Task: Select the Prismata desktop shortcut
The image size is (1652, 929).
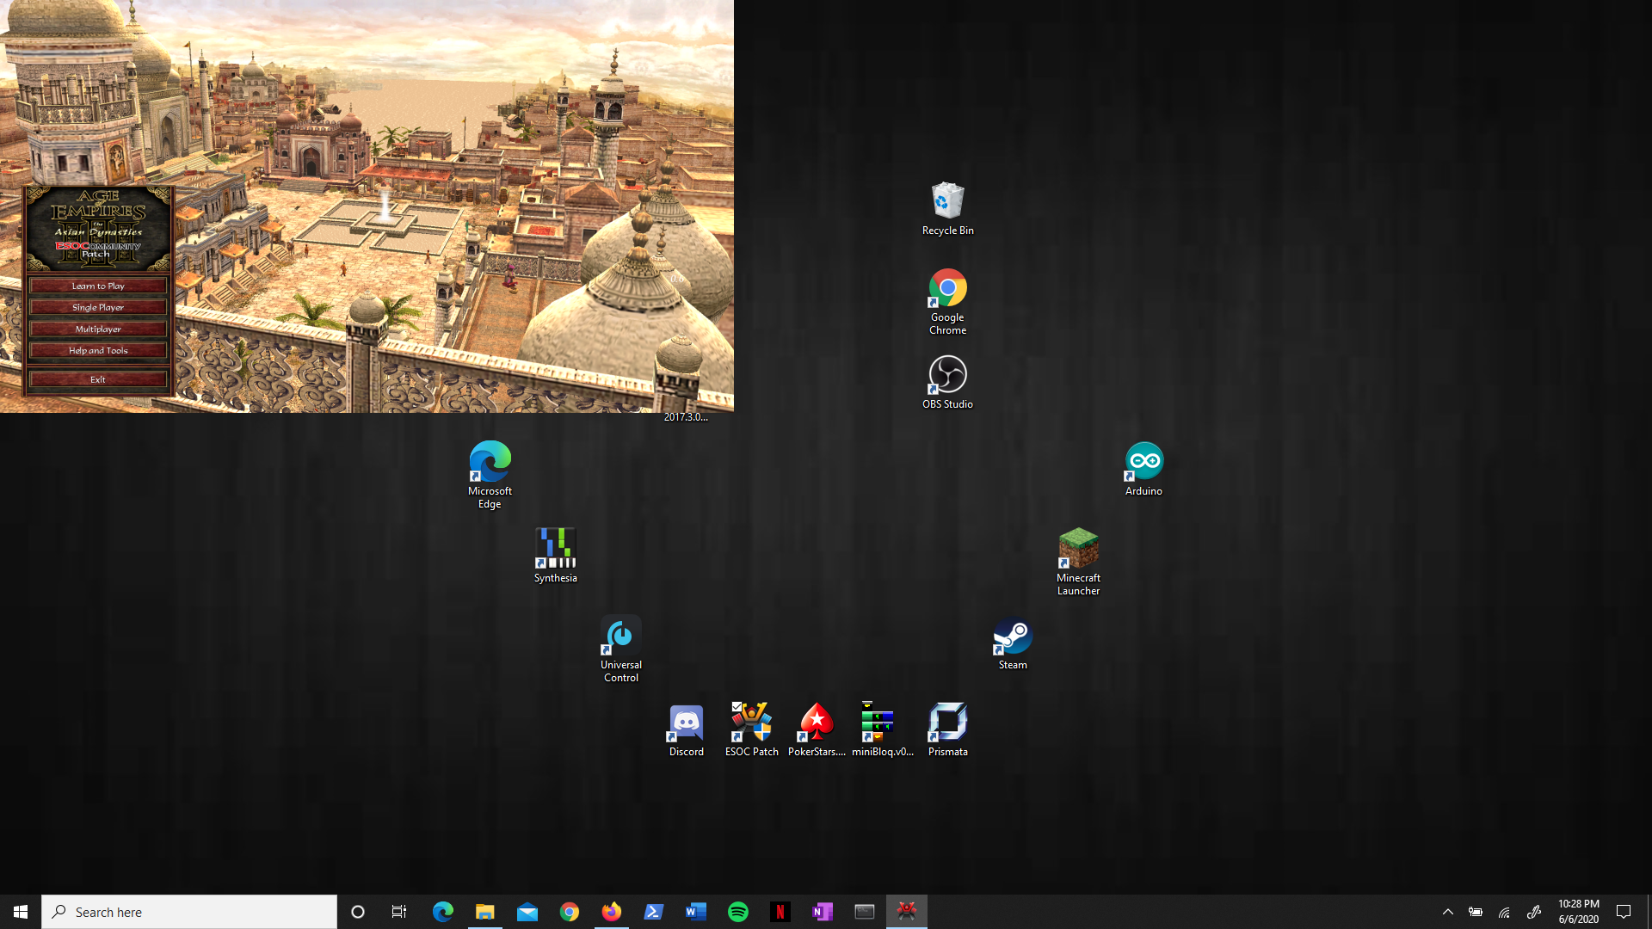Action: coord(947,730)
